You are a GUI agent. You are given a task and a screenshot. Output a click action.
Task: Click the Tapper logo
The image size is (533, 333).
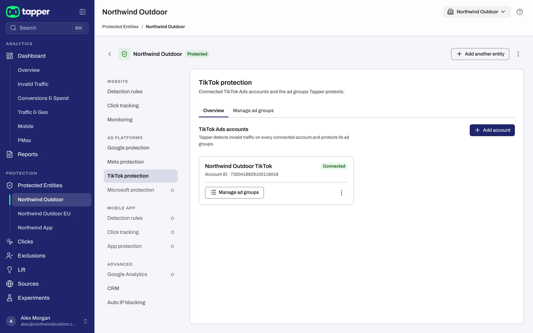coord(28,12)
